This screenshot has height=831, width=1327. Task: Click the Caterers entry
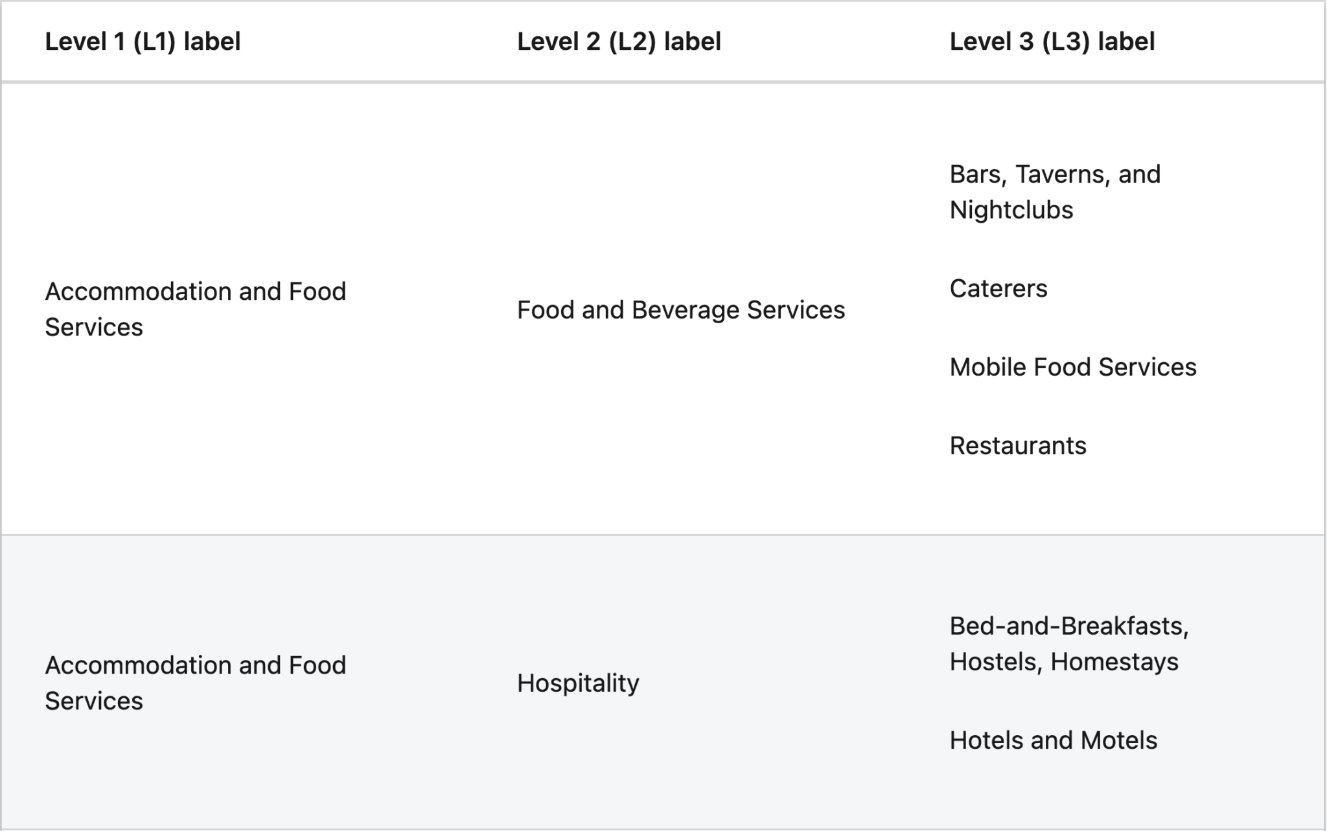point(998,288)
